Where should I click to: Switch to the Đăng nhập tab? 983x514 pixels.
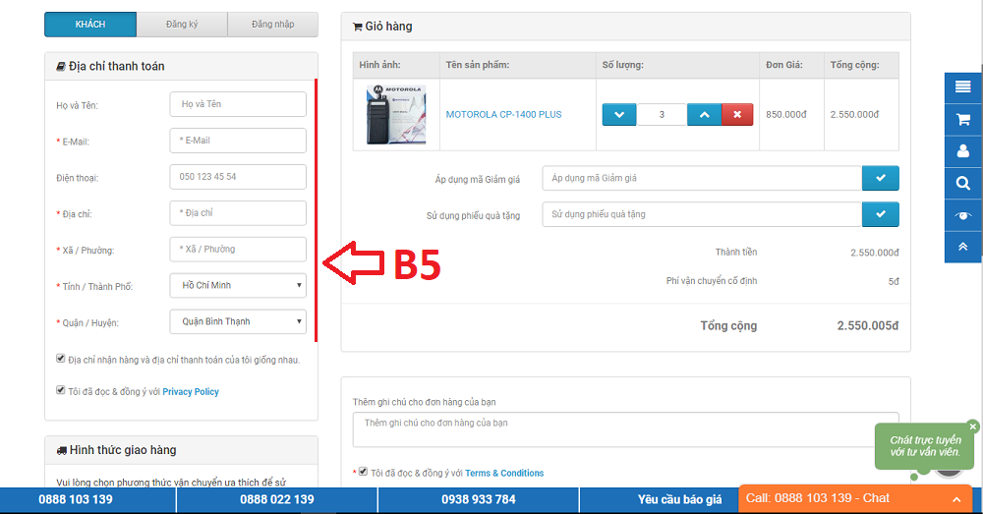[272, 25]
